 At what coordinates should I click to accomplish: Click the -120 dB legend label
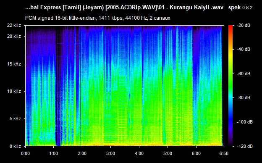(x=245, y=146)
